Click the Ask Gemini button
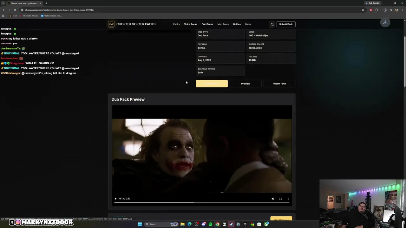The image size is (406, 228). [373, 3]
